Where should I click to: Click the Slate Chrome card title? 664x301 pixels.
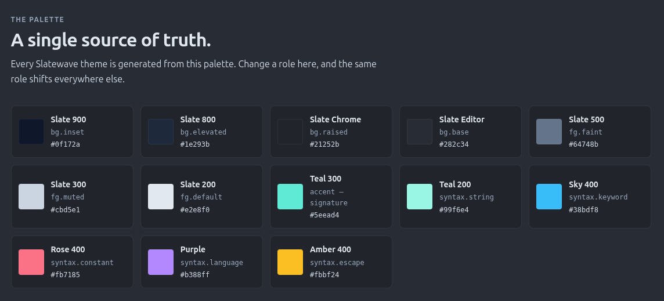(335, 120)
